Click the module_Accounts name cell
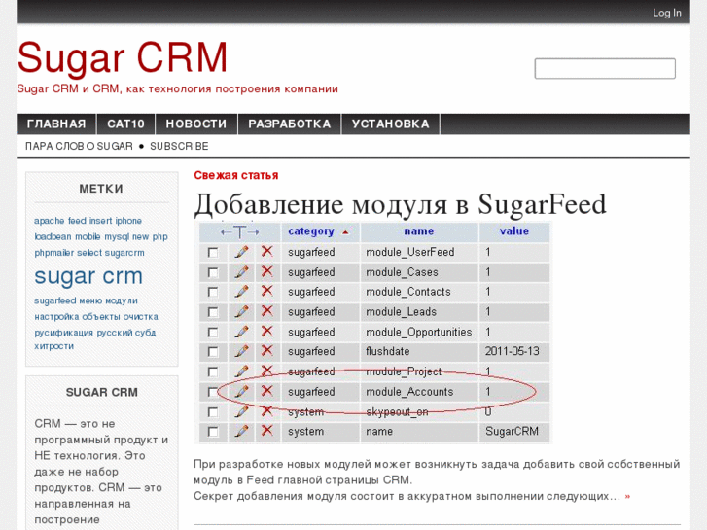The image size is (707, 530). click(x=419, y=392)
